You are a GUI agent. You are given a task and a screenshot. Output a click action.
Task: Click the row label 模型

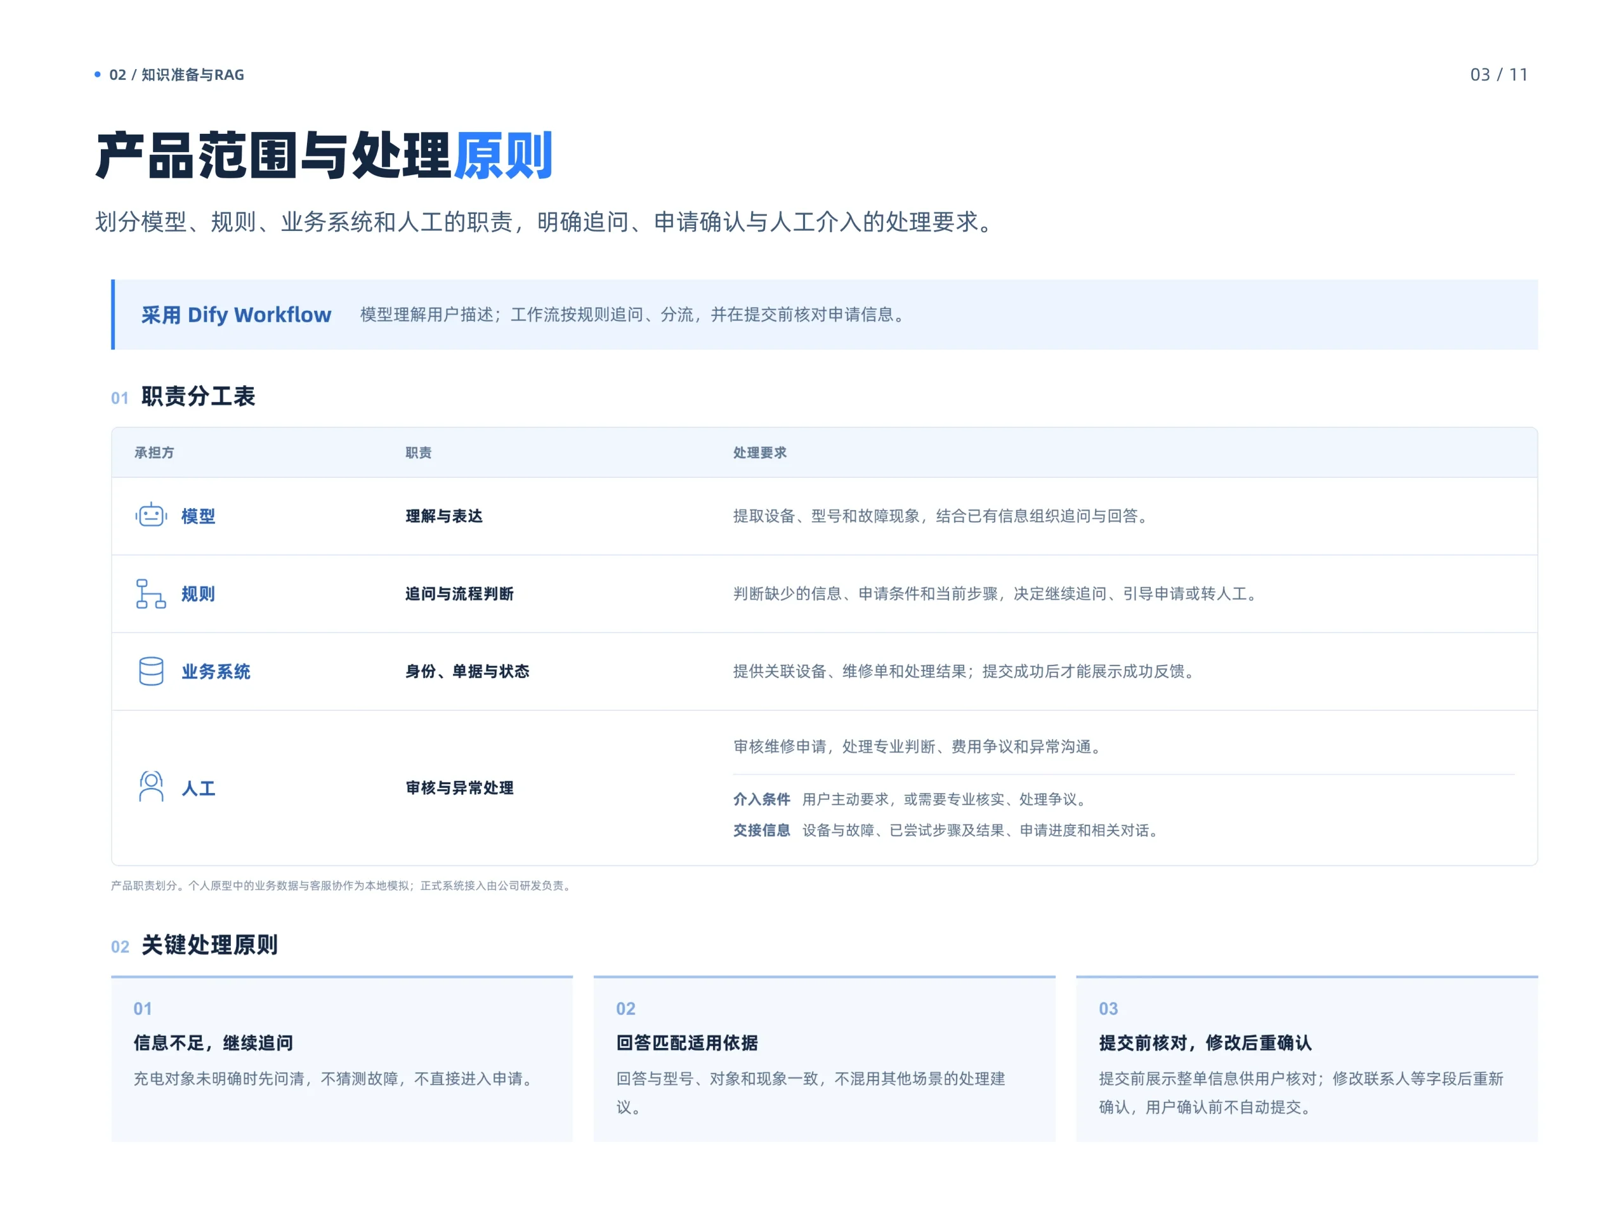[x=198, y=516]
